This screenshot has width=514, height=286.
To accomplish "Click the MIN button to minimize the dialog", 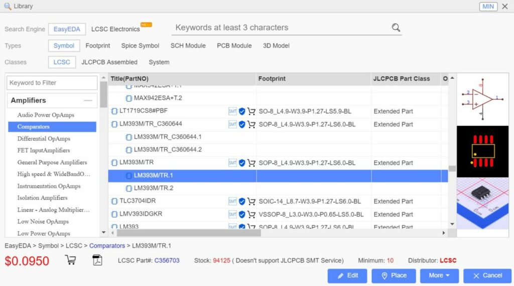I will [488, 7].
